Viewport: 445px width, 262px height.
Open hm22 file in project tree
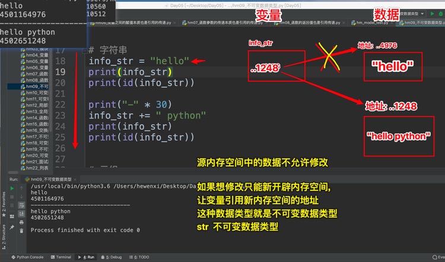pos(34,168)
